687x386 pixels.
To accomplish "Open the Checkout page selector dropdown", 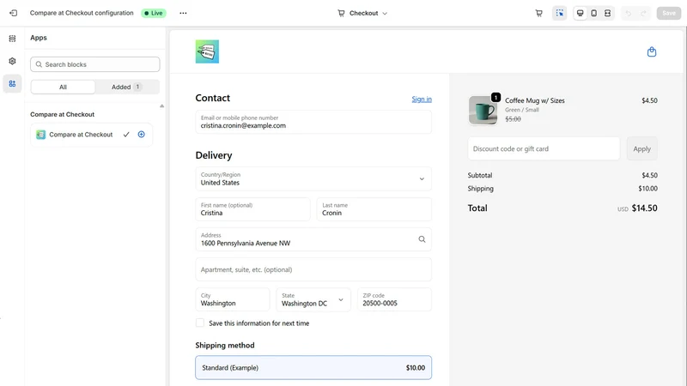I will click(362, 13).
